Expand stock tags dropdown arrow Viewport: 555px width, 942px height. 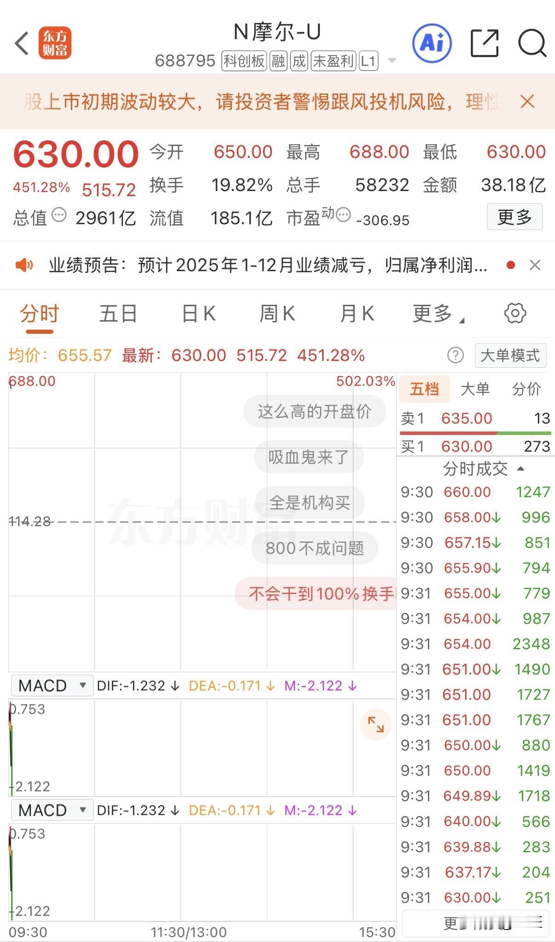(x=392, y=61)
